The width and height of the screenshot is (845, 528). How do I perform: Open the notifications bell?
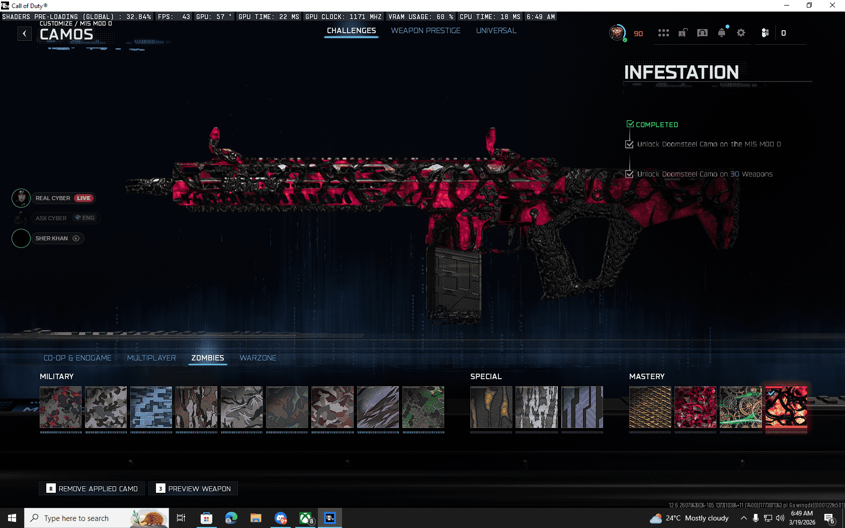[x=722, y=33]
